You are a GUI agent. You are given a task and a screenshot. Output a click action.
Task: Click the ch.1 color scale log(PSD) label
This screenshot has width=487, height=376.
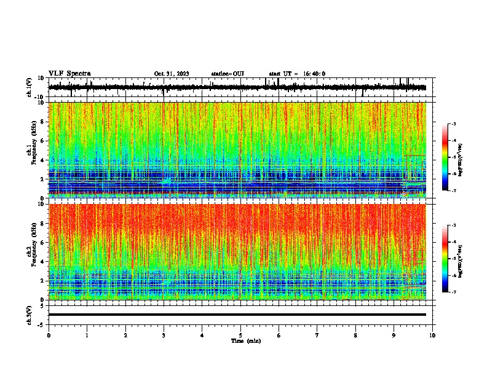[x=461, y=160]
